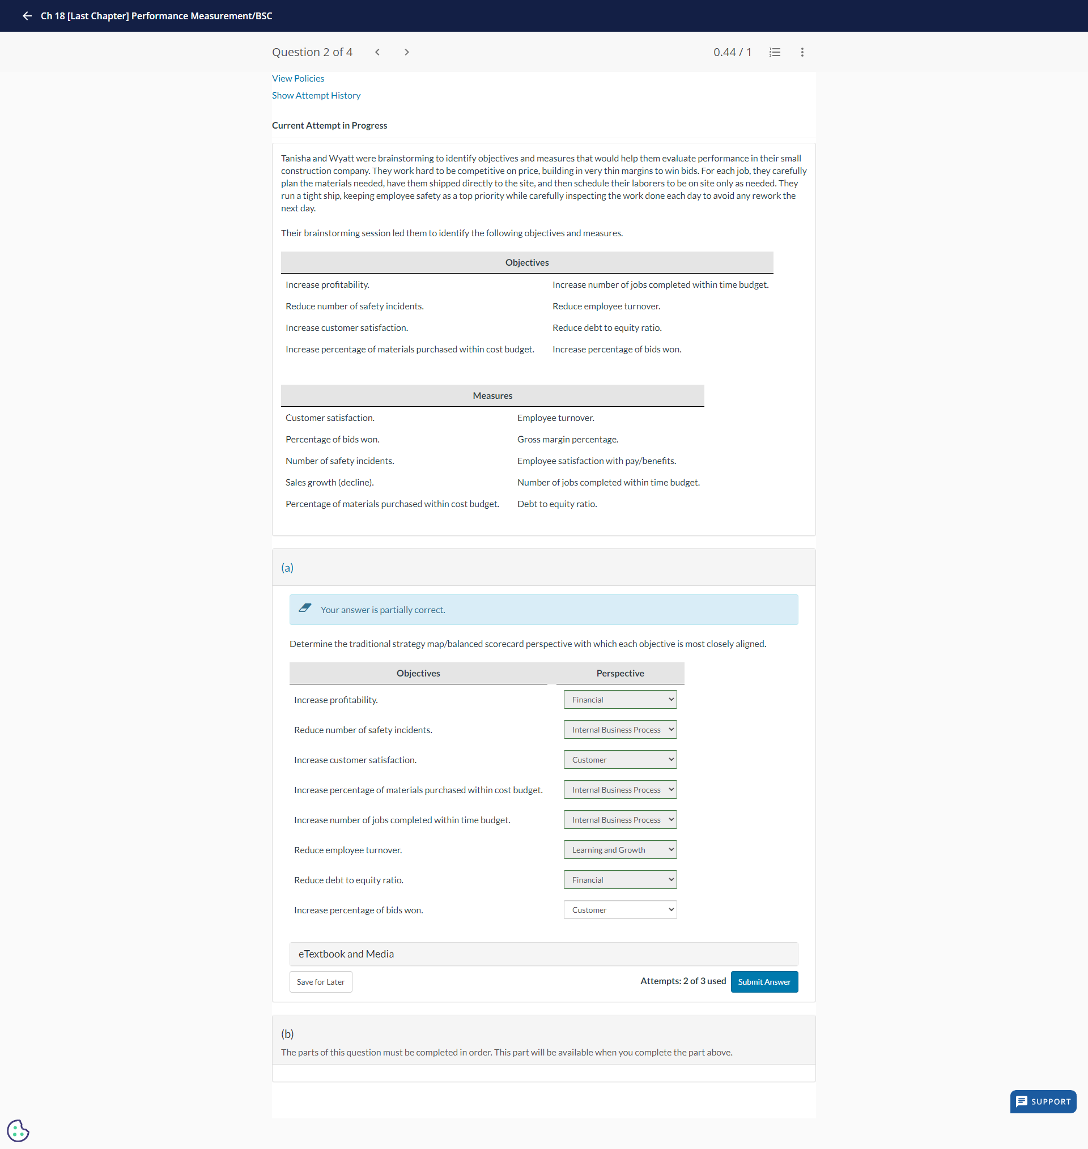Open perspective dropdown for safety incidents
Screen dimensions: 1088x1149
(619, 730)
